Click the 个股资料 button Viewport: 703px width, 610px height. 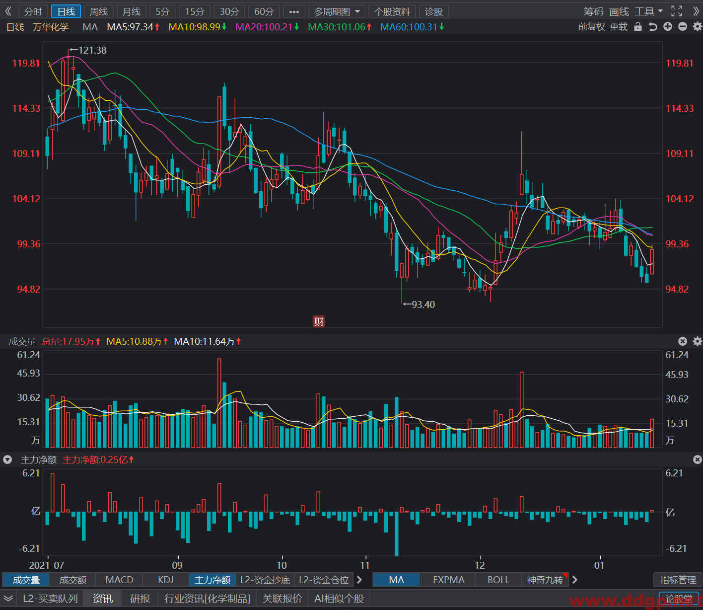392,11
